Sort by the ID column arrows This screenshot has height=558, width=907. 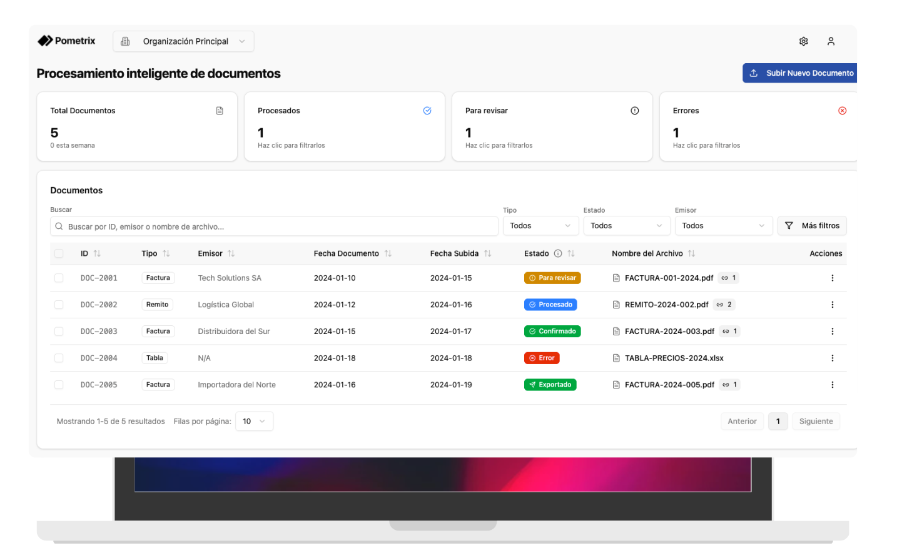click(97, 253)
